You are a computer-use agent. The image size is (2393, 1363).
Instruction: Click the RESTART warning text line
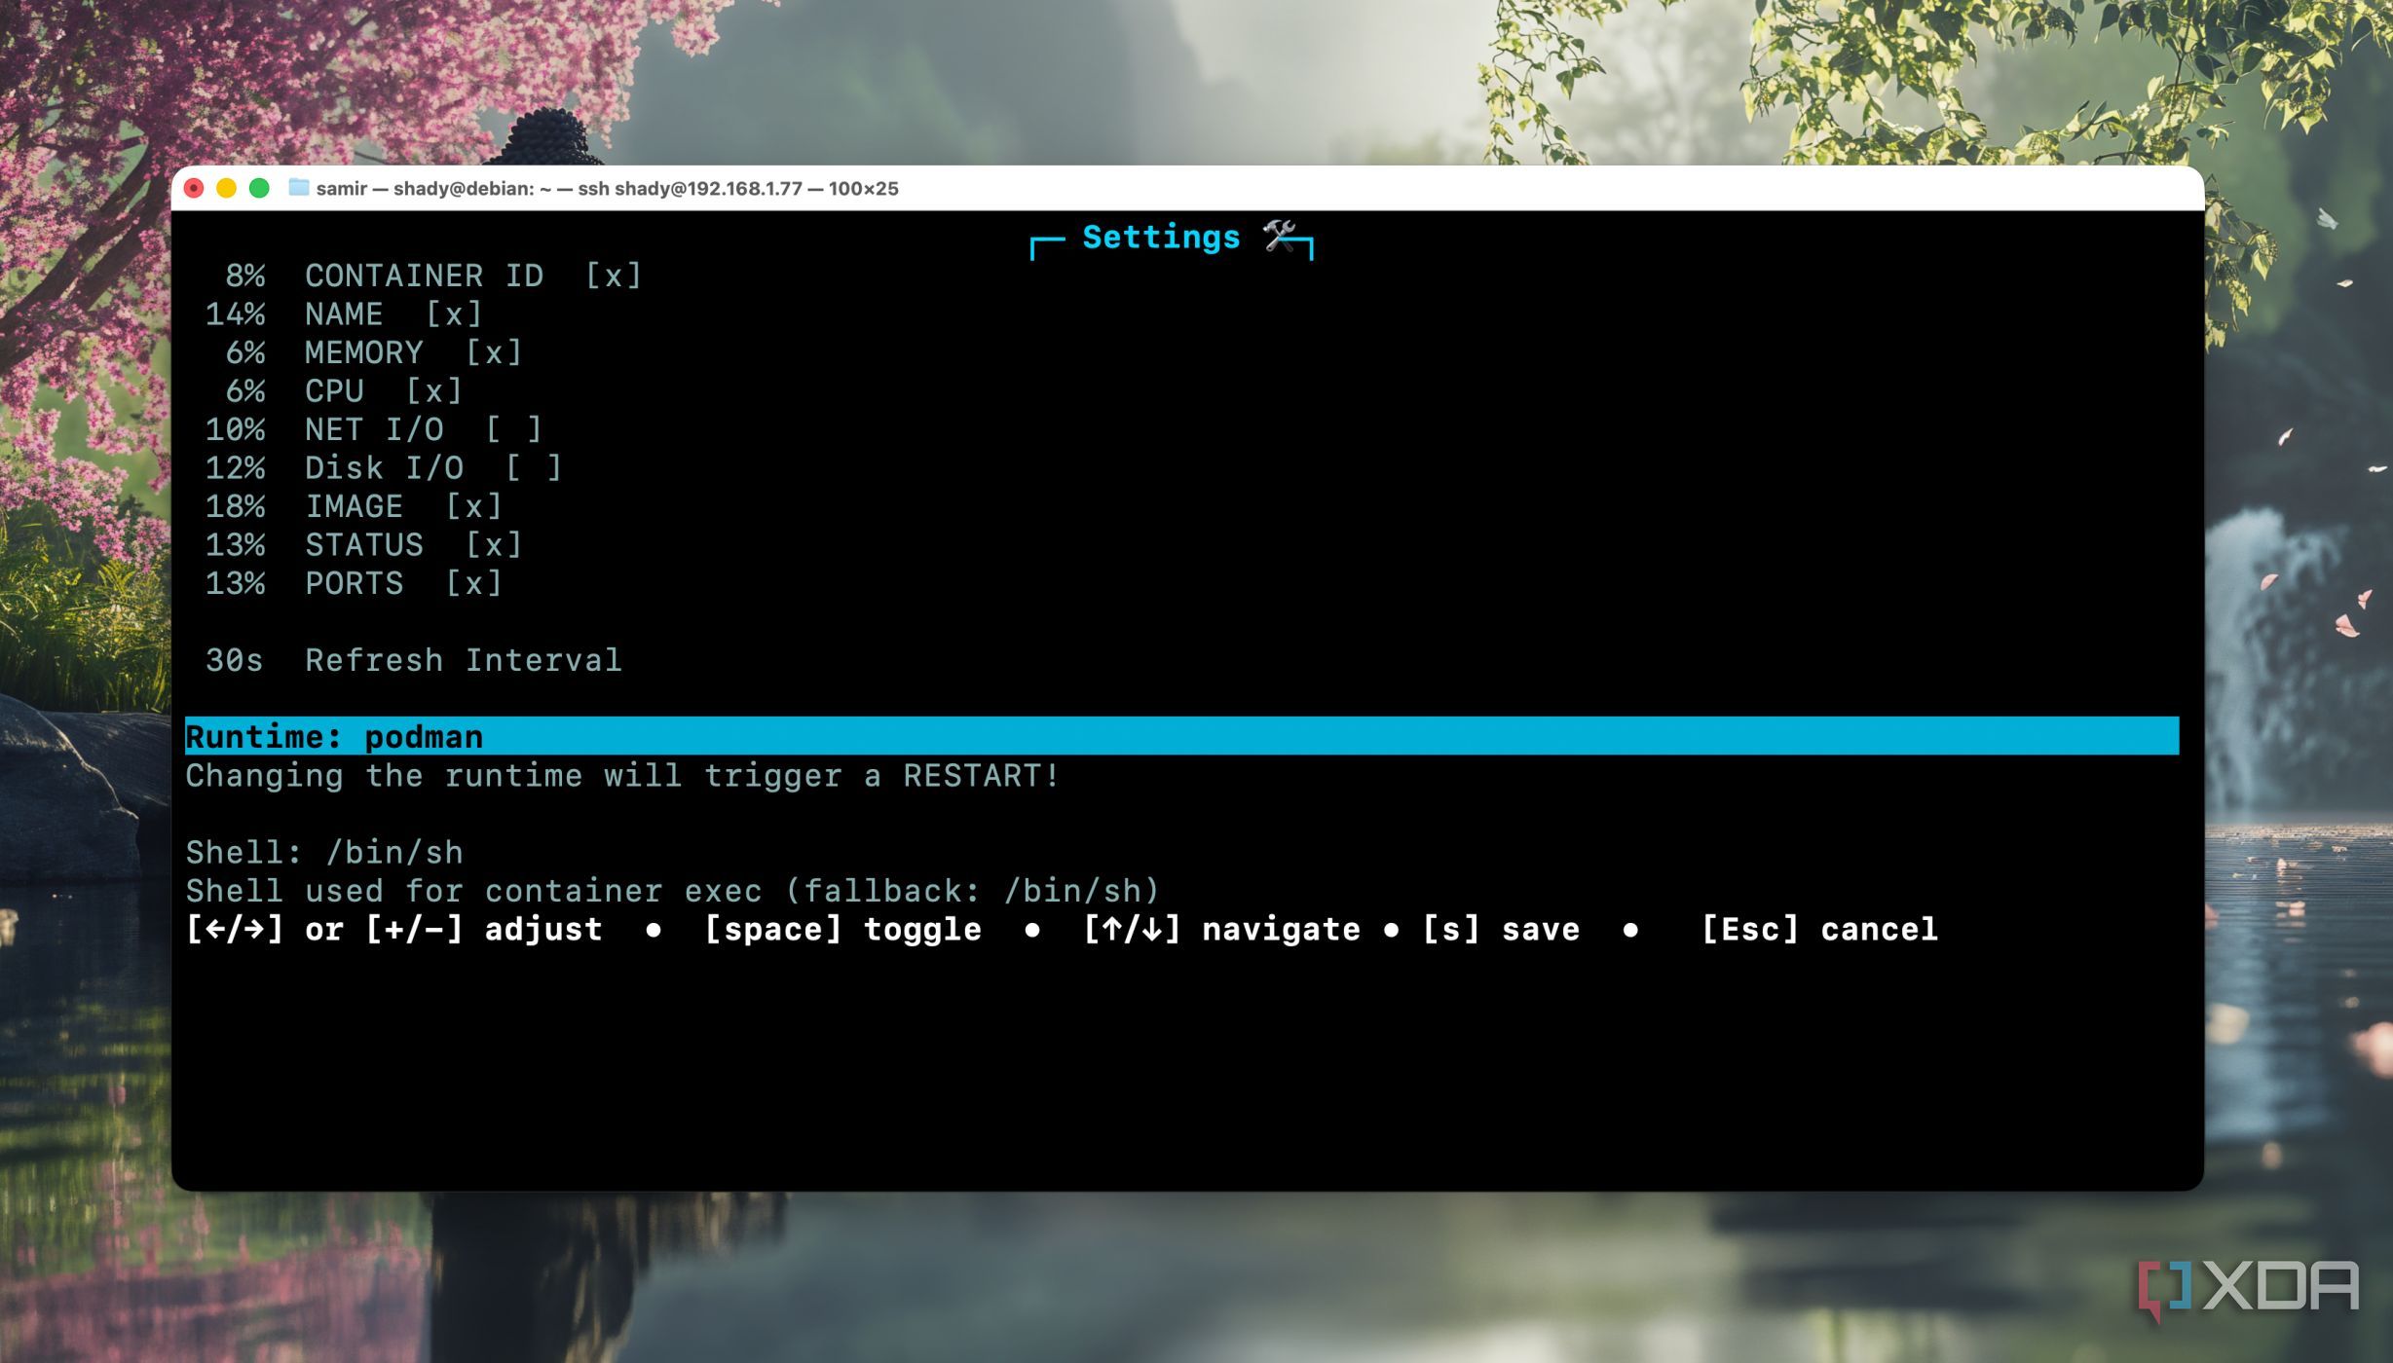click(x=622, y=776)
